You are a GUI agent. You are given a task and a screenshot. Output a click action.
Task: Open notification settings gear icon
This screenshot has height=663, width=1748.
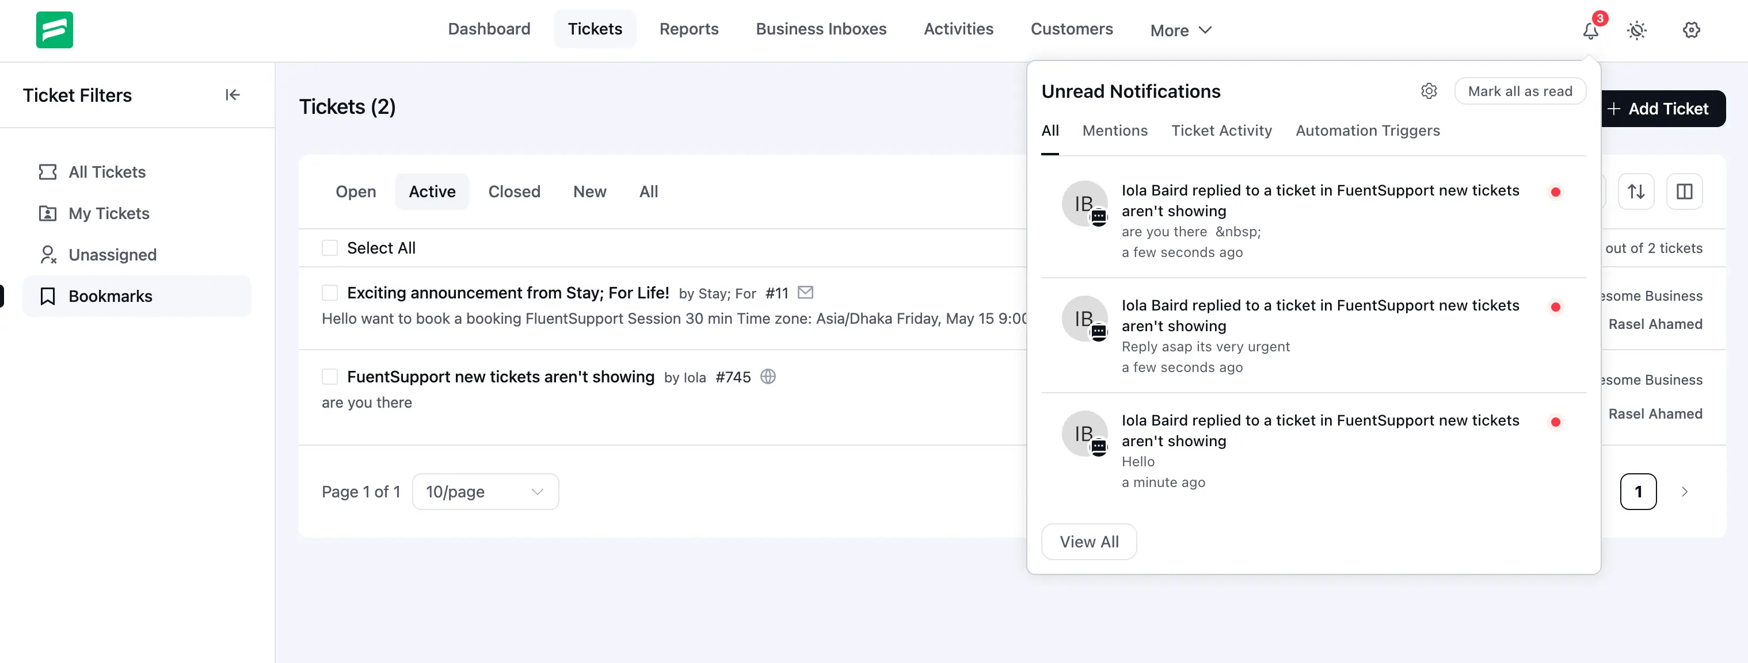[1429, 91]
